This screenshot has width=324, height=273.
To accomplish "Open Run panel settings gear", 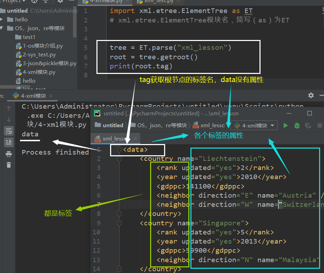I will coord(311,95).
